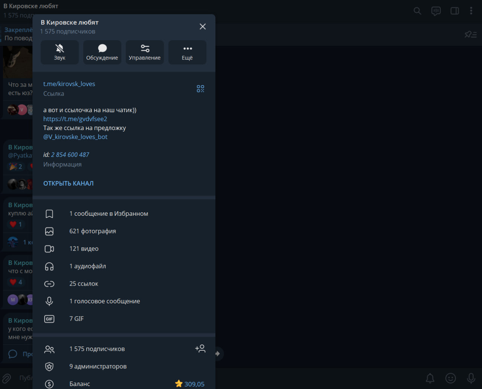Open the @V_kirovske_loves_bot mention
Screen dimensions: 482x389
[75, 137]
